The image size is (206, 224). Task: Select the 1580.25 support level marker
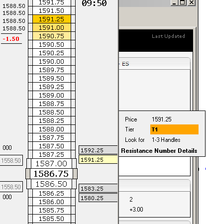point(98,198)
